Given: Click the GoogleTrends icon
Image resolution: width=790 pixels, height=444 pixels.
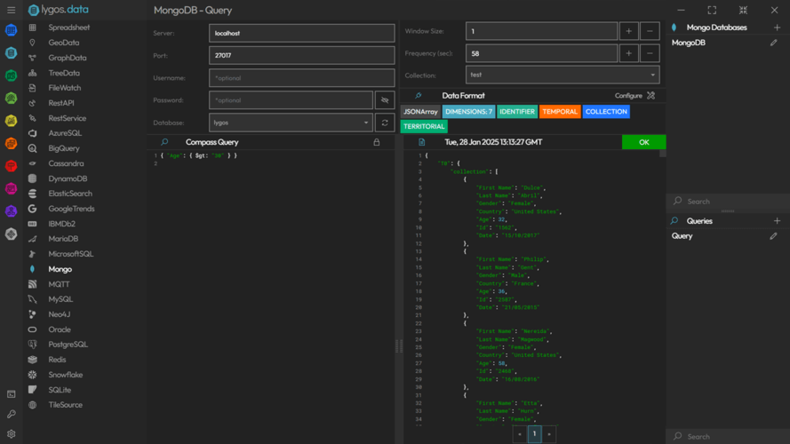Looking at the screenshot, I should point(32,209).
